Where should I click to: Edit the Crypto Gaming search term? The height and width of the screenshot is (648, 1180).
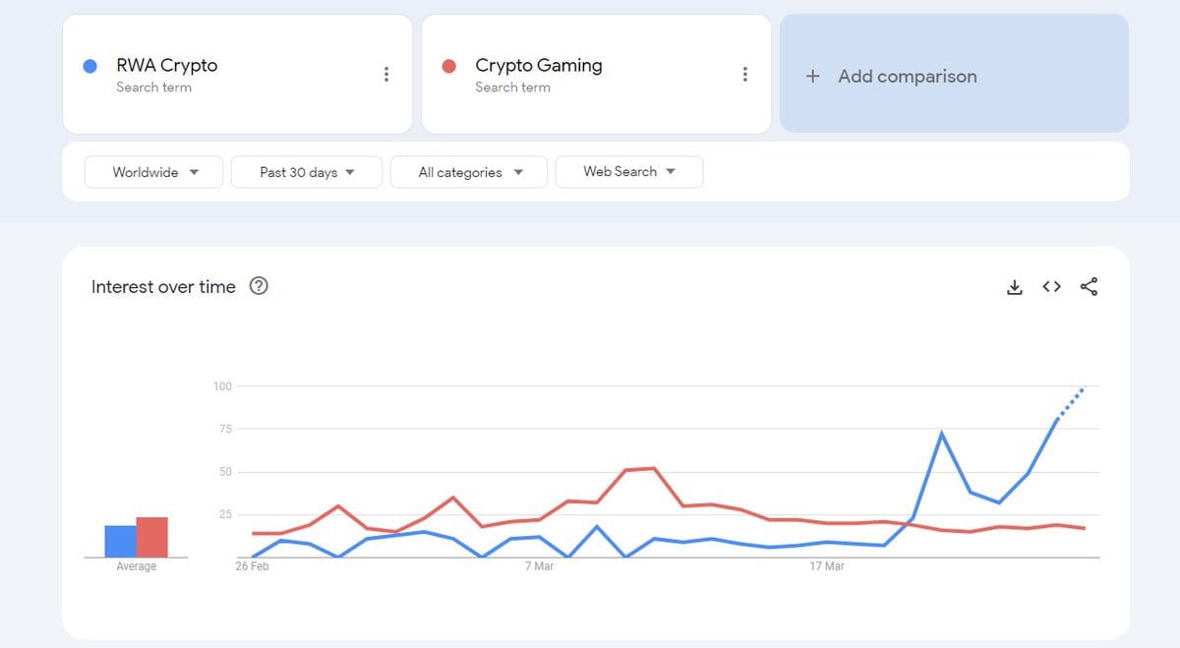[538, 66]
